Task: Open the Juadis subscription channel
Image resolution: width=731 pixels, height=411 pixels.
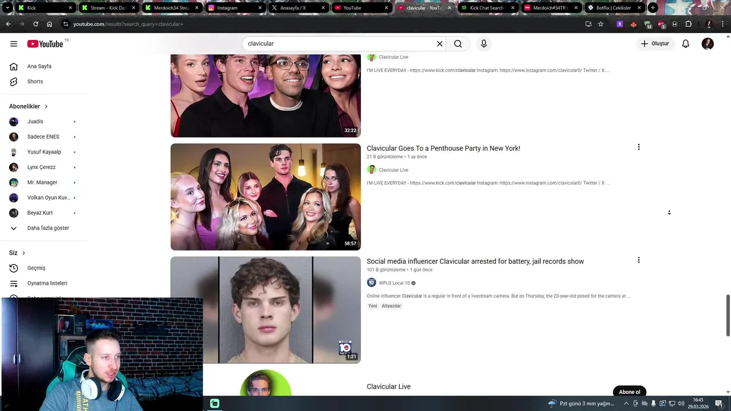Action: (43, 122)
